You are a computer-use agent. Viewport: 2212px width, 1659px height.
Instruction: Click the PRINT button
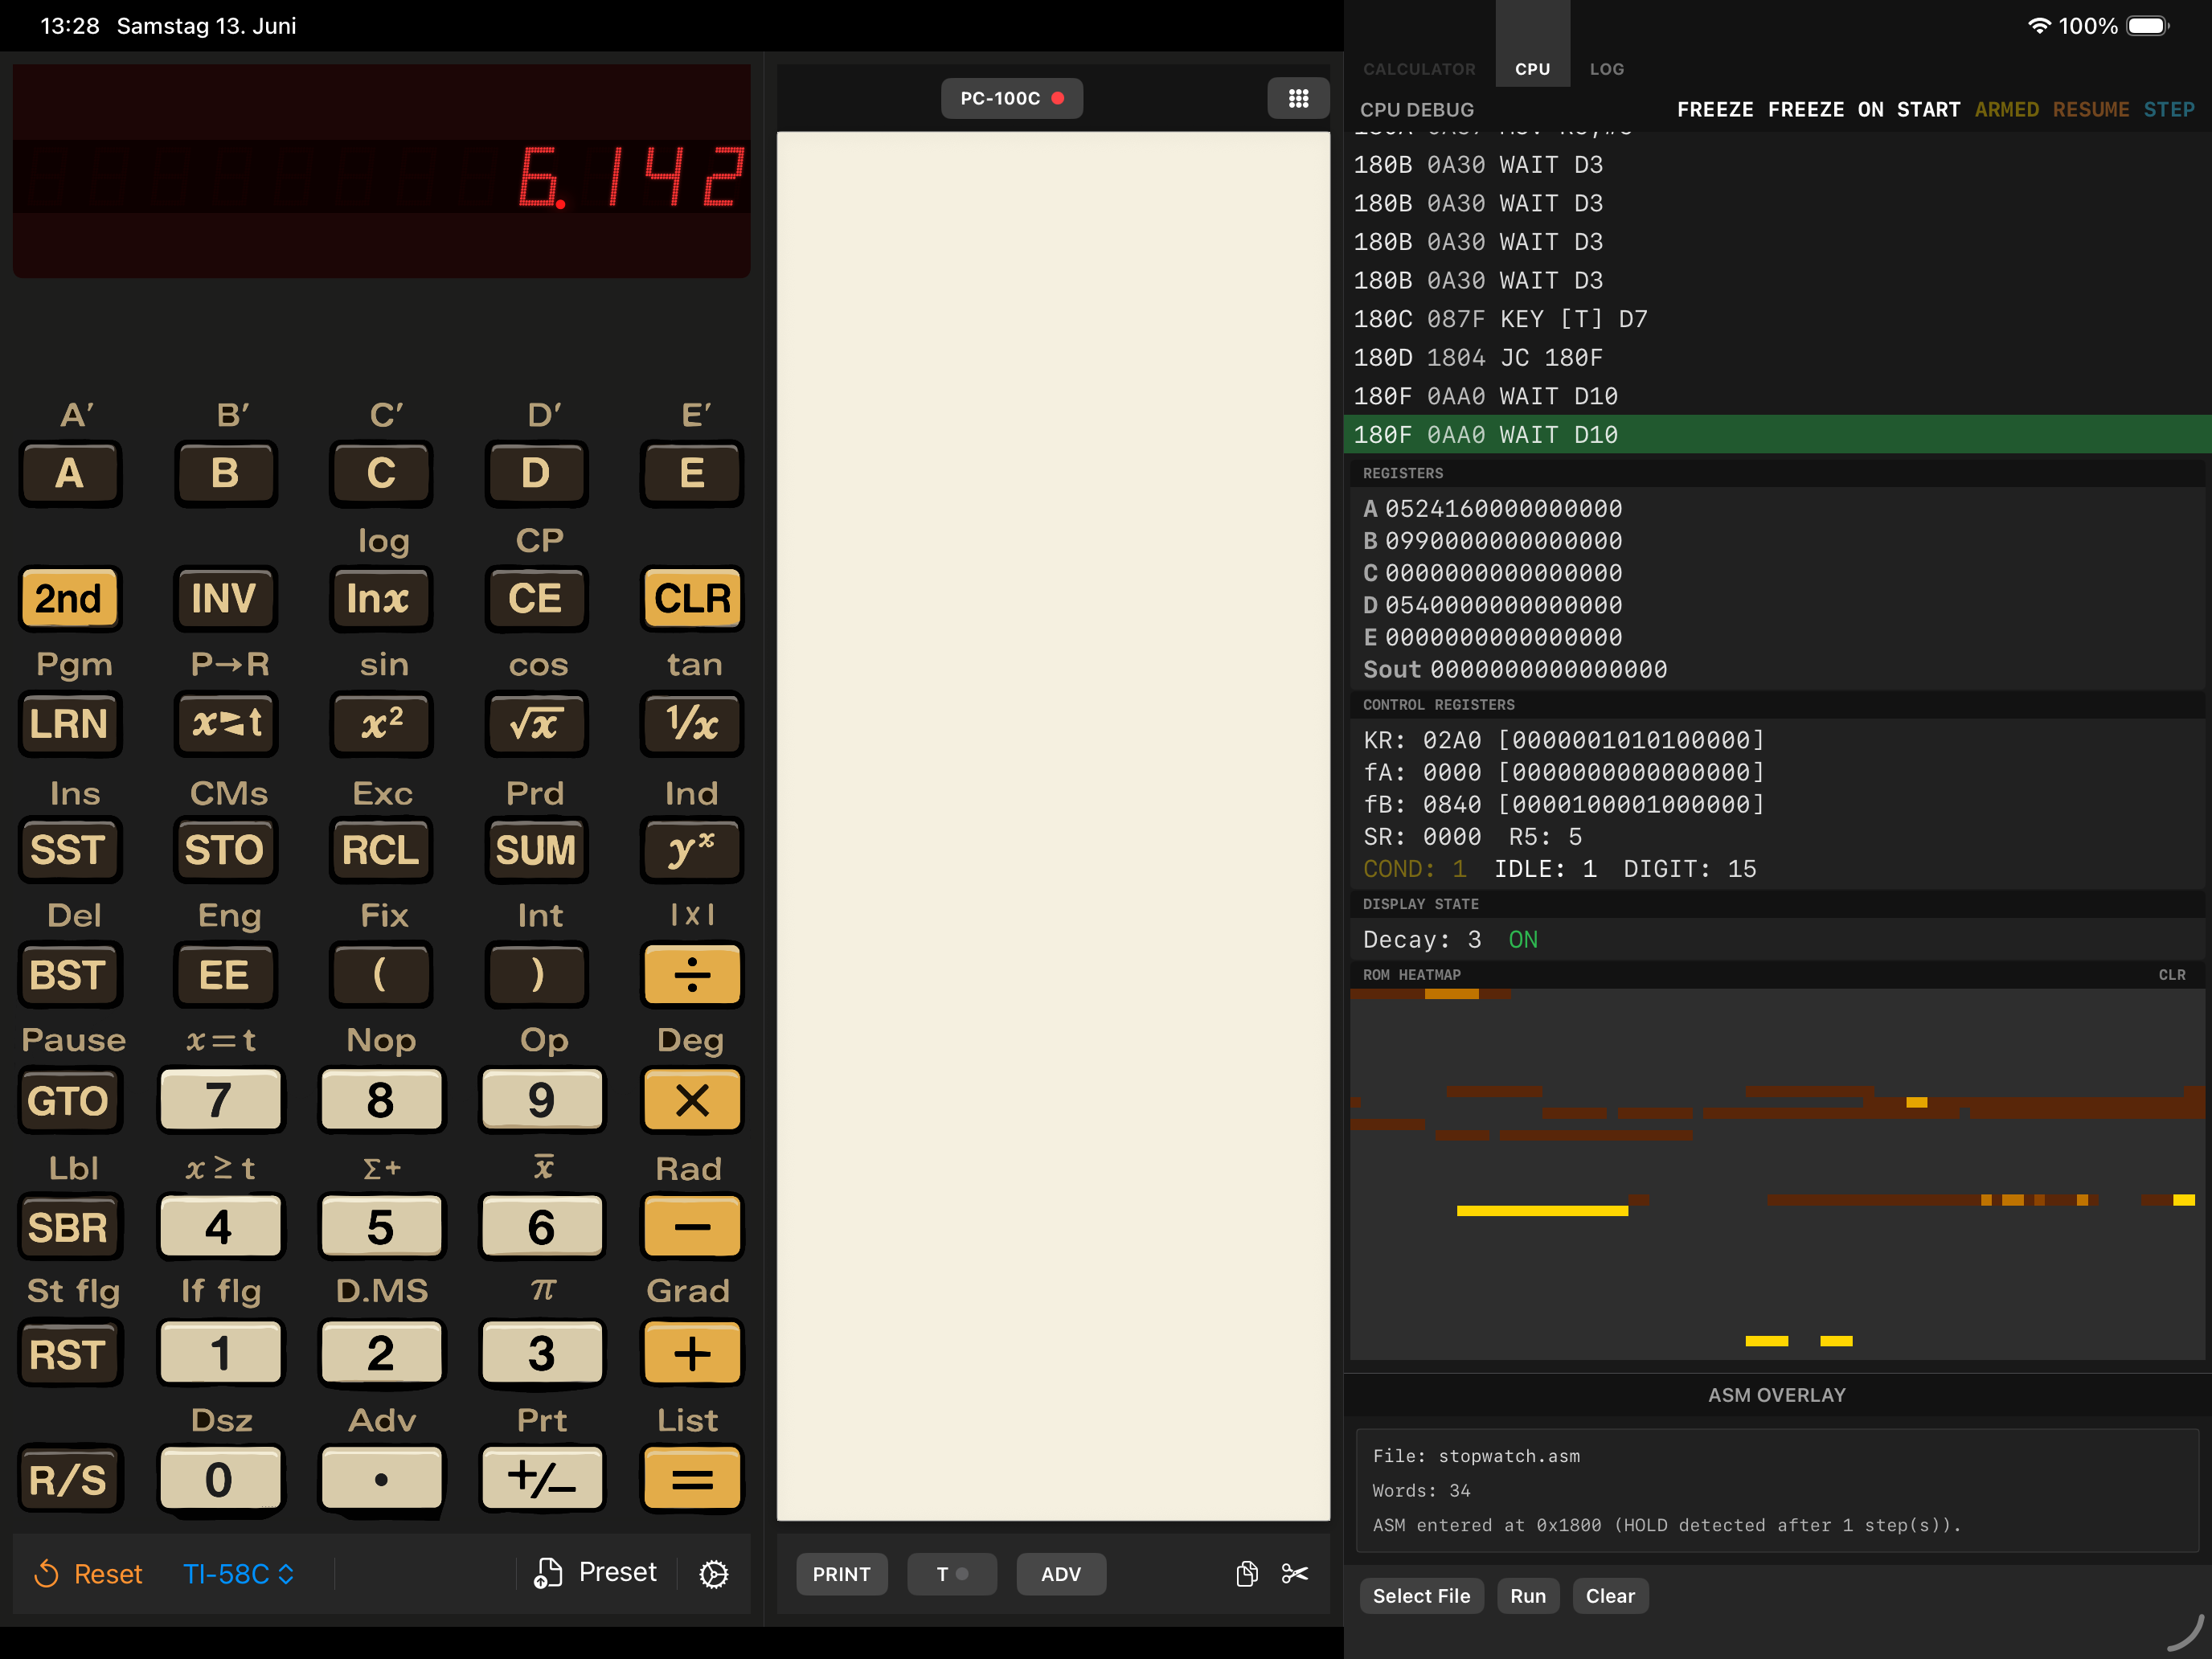click(841, 1574)
